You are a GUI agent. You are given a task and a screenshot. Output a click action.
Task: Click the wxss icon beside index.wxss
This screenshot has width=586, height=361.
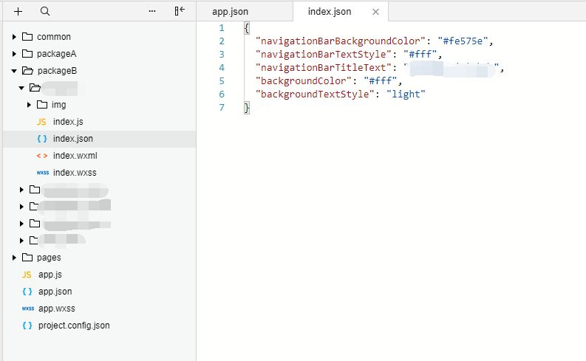[x=43, y=173]
